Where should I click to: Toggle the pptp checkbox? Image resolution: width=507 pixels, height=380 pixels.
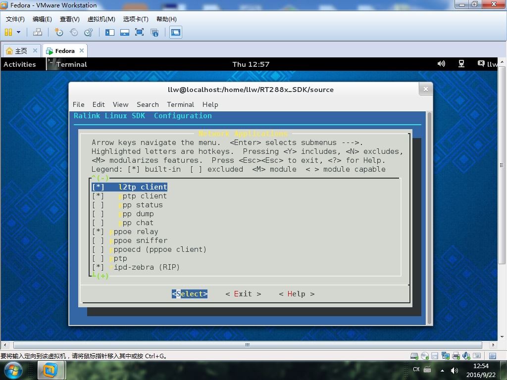pos(98,258)
